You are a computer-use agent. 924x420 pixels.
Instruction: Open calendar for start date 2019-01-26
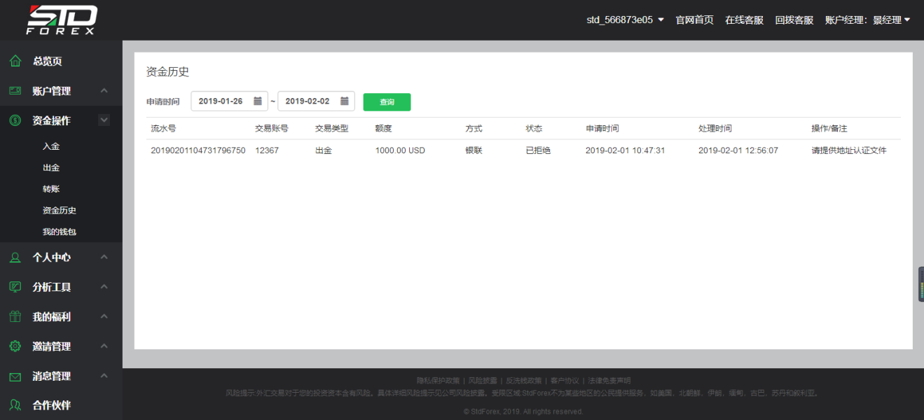pyautogui.click(x=258, y=101)
